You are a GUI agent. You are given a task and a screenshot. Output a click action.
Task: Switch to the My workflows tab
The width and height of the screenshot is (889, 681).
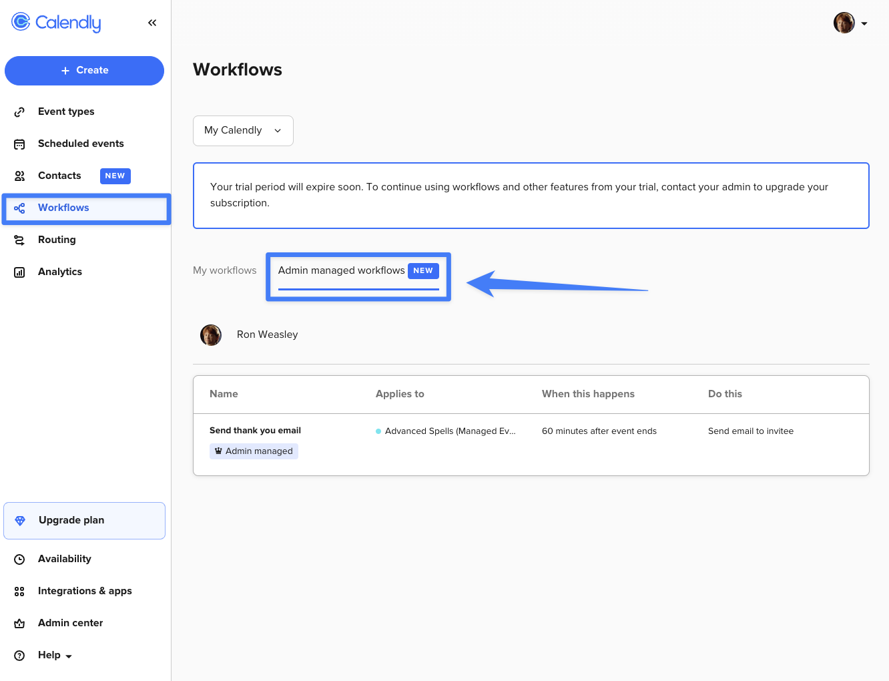tap(224, 270)
